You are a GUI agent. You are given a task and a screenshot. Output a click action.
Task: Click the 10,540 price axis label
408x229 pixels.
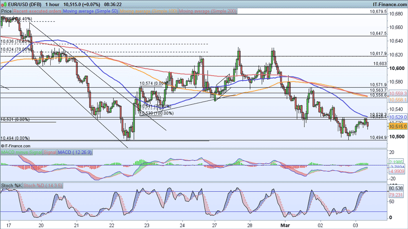click(x=397, y=109)
